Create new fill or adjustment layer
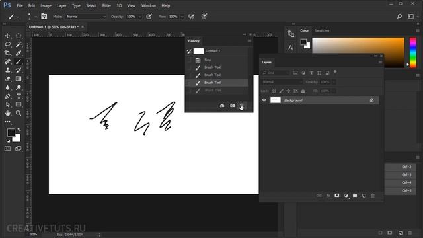Image resolution: width=423 pixels, height=238 pixels. coord(346,196)
